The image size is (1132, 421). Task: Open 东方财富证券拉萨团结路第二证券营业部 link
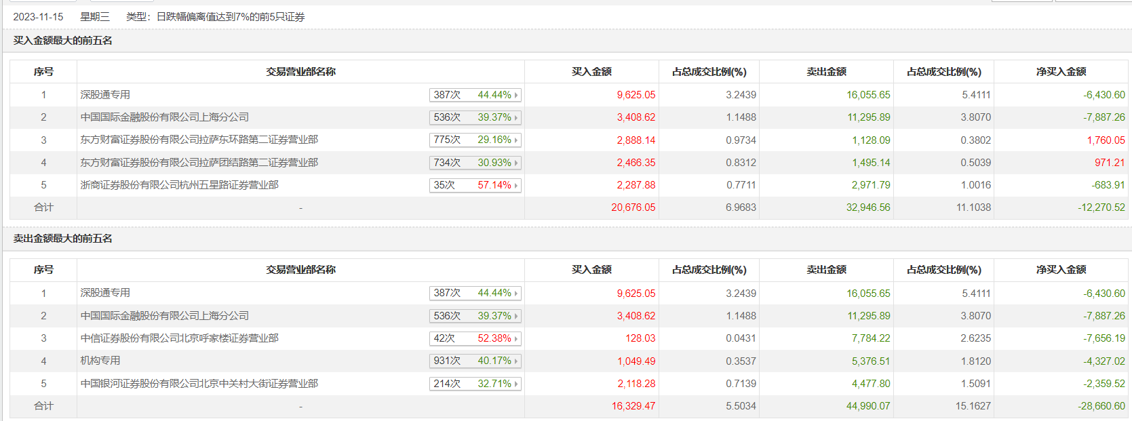coord(199,163)
